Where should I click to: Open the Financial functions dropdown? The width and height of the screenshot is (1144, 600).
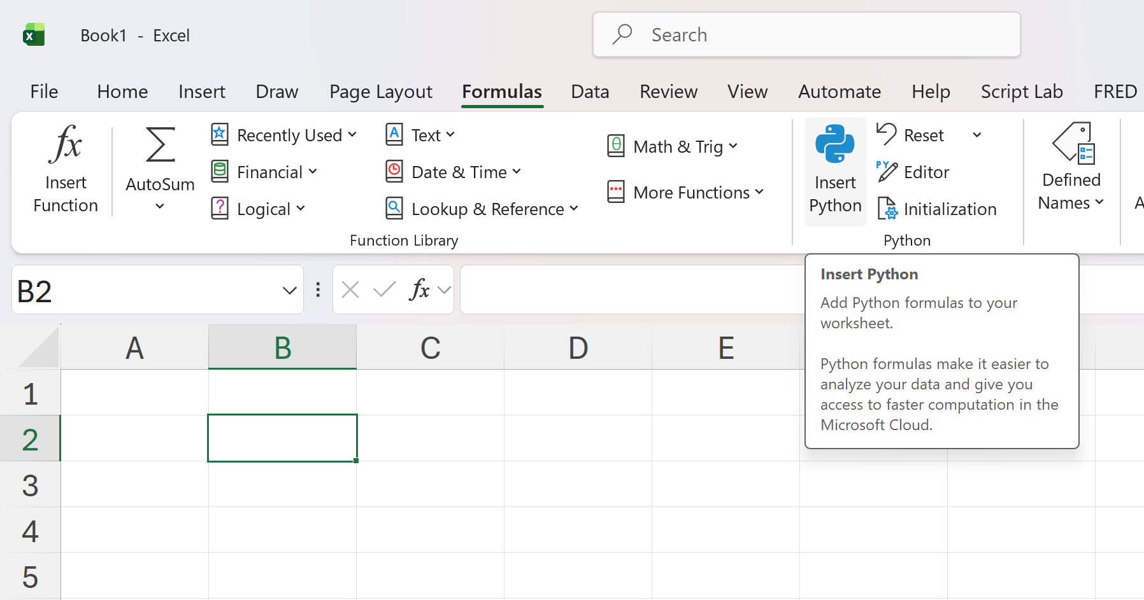tap(264, 172)
